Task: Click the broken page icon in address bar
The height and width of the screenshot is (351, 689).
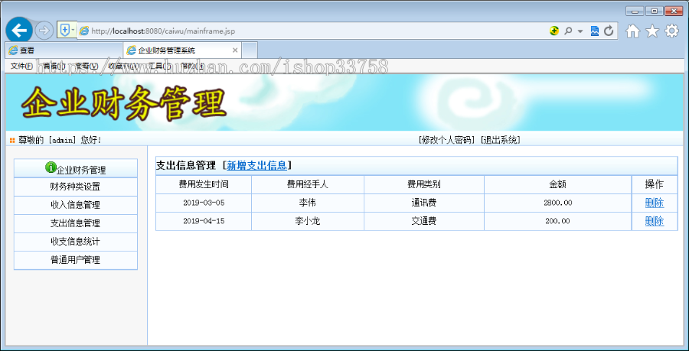Action: [x=595, y=31]
